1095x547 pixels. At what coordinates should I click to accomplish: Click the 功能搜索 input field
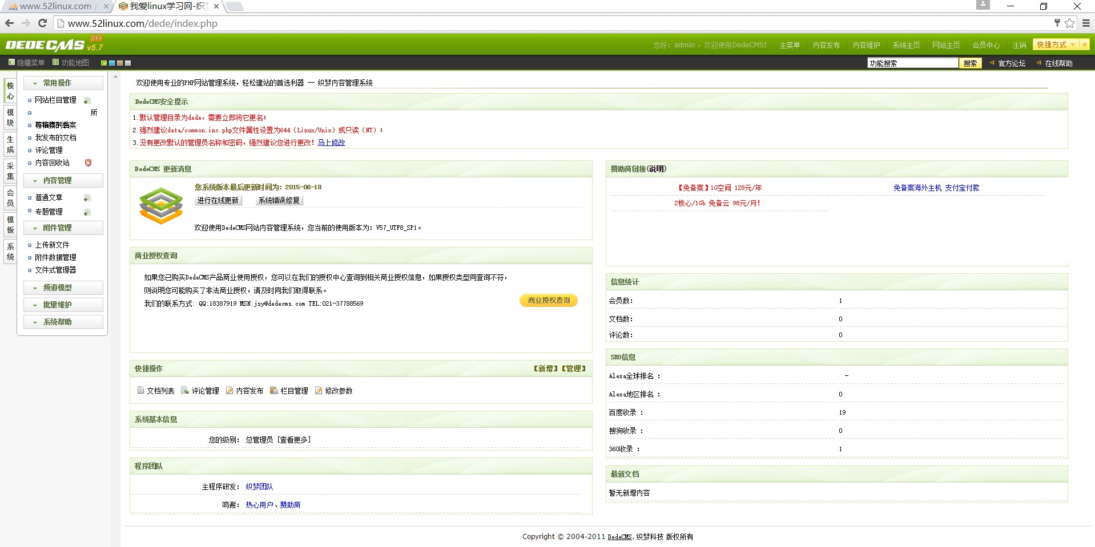912,63
